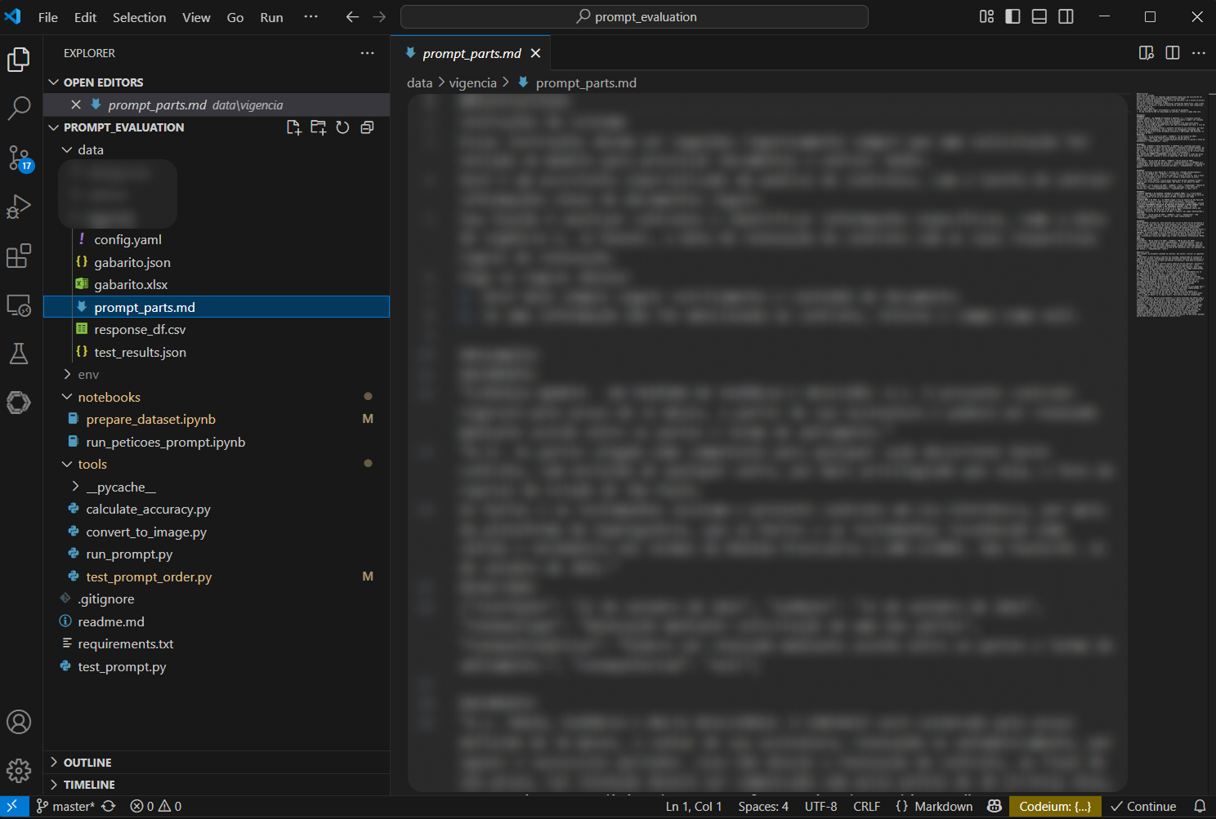
Task: Expand the OUTLINE section
Action: (x=87, y=763)
